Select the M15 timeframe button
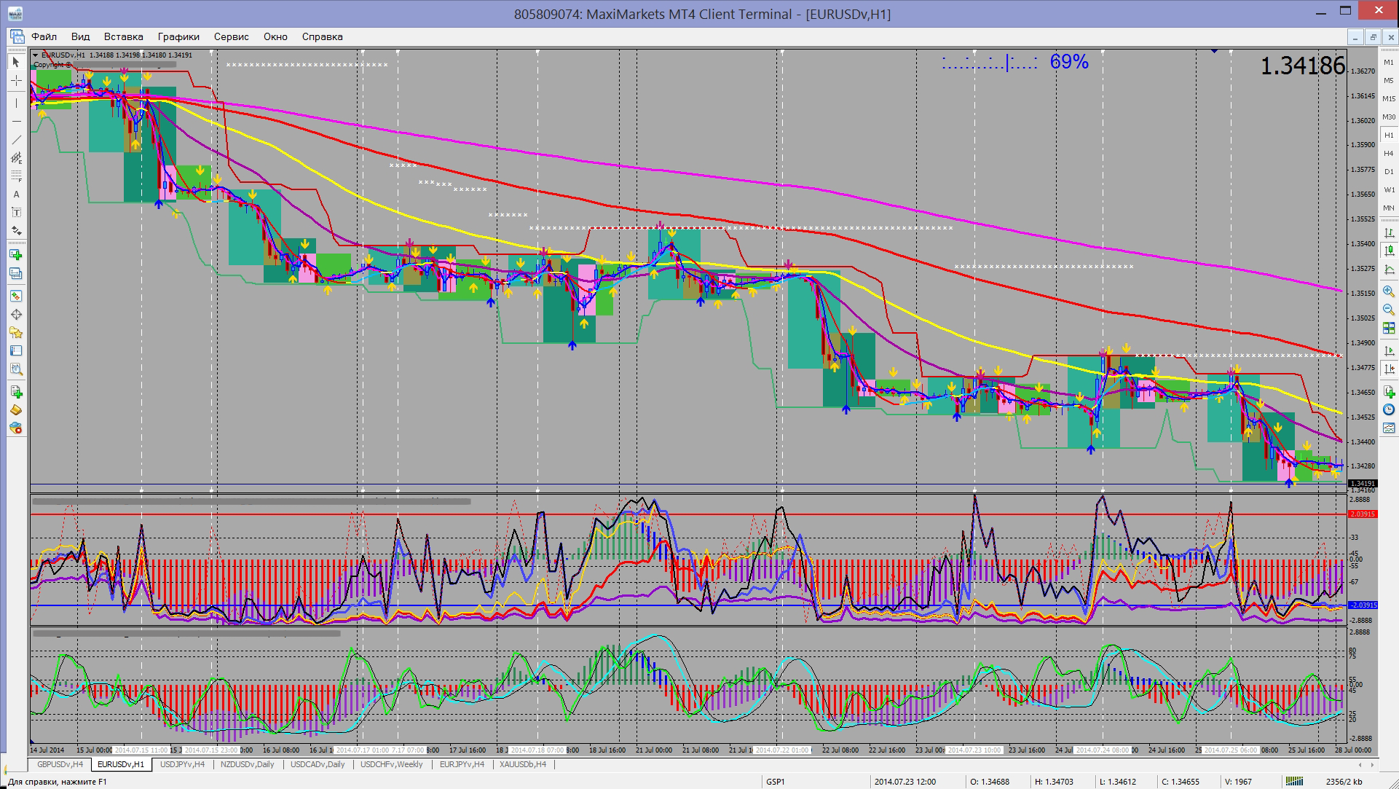Image resolution: width=1399 pixels, height=789 pixels. tap(1389, 99)
